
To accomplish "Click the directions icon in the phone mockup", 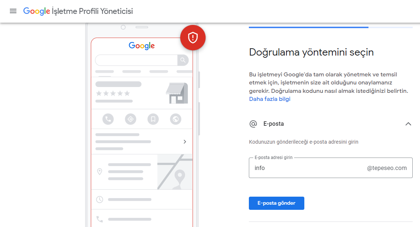I will (130, 119).
